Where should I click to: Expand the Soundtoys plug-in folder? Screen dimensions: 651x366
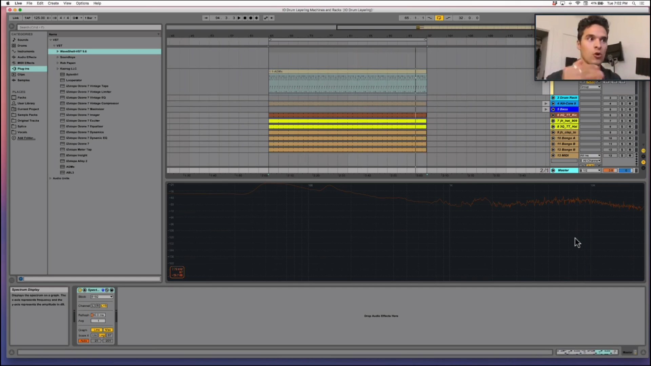58,57
